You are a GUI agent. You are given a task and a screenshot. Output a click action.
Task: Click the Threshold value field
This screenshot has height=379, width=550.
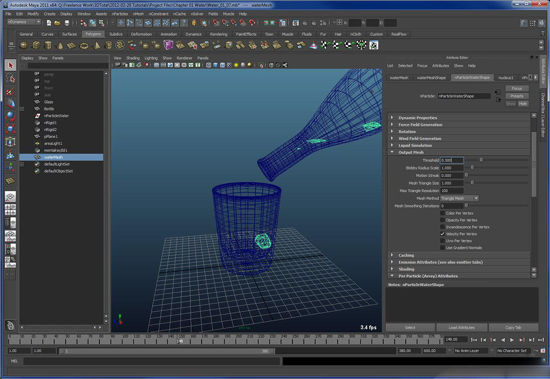(452, 160)
